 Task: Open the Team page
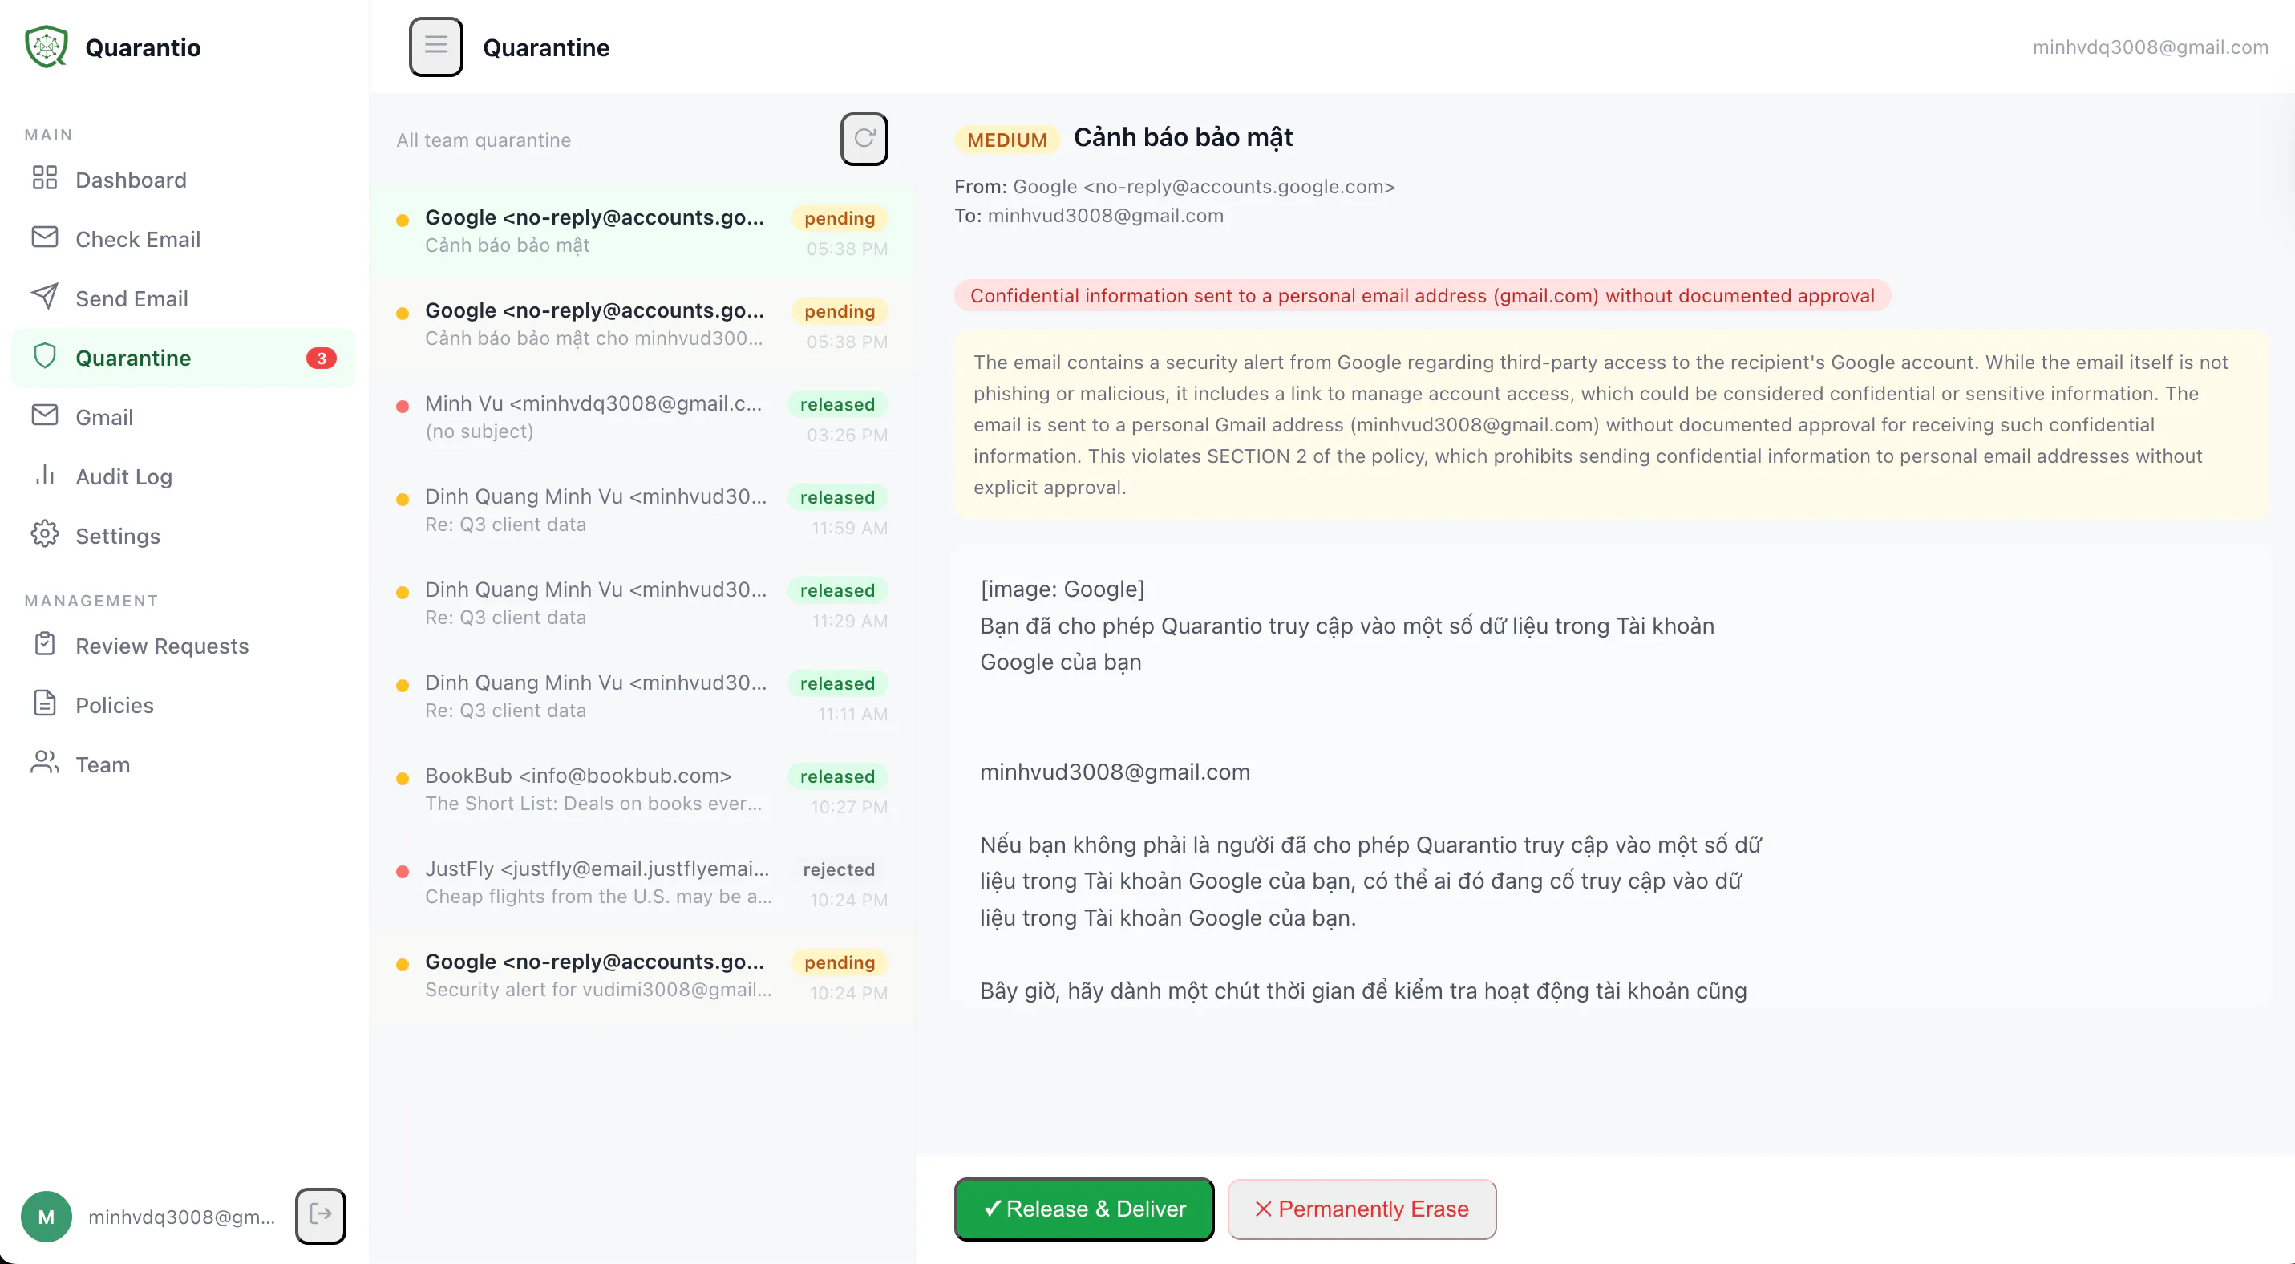(184, 764)
